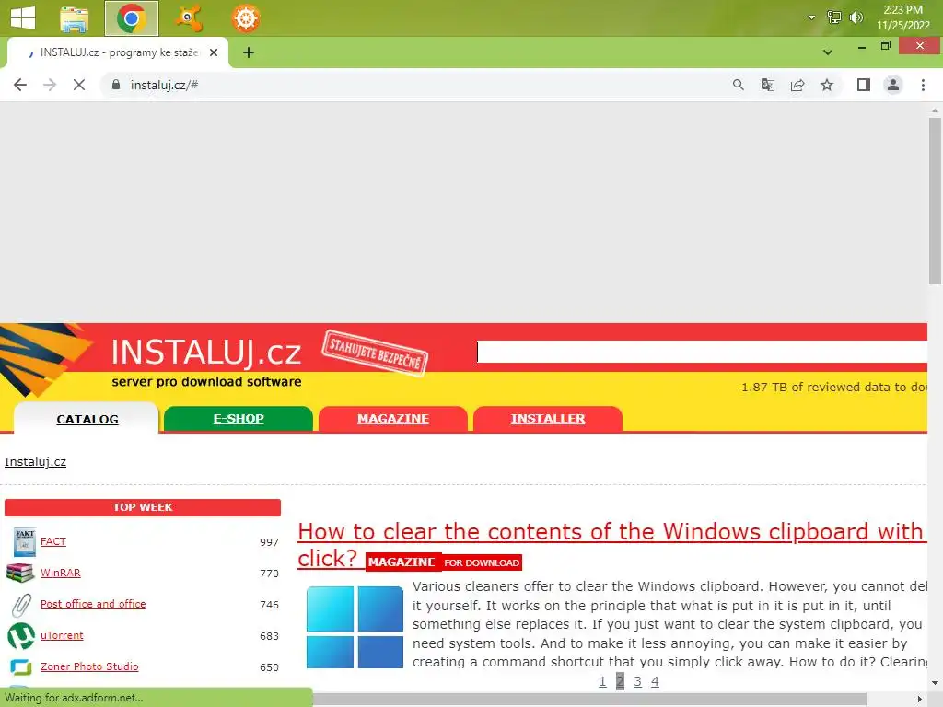The width and height of the screenshot is (943, 707).
Task: Open the Windows 11 logo article thumbnail
Action: coord(355,627)
